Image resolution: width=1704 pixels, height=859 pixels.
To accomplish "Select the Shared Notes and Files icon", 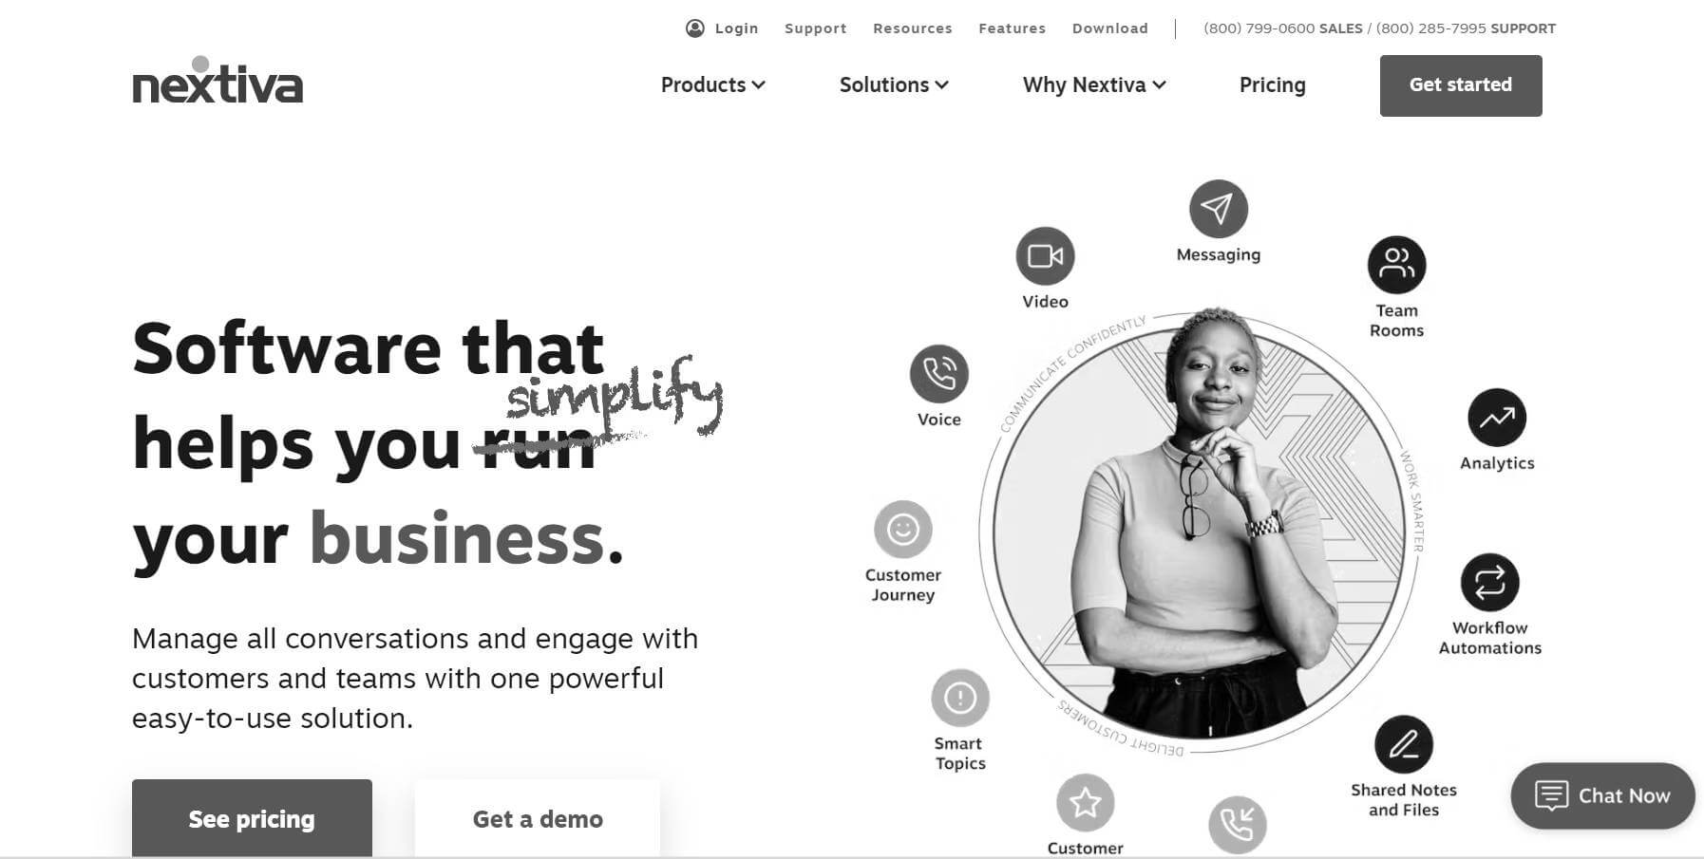I will (1404, 744).
